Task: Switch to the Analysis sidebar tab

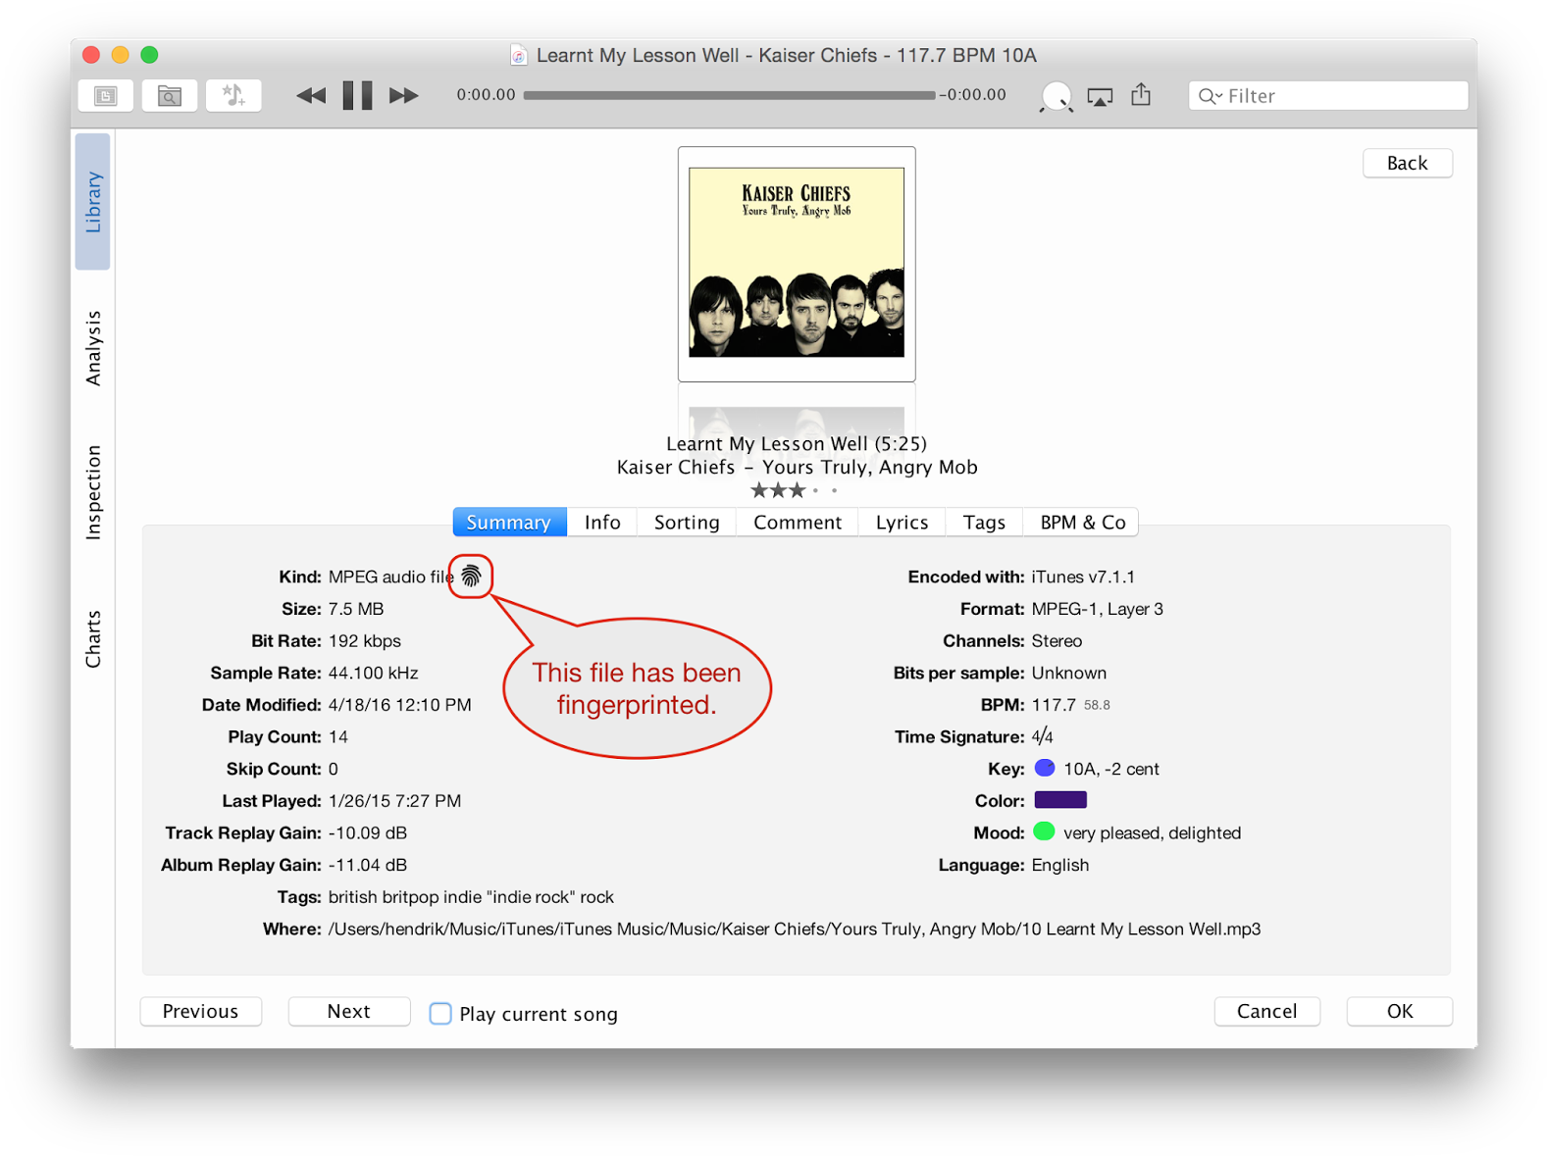Action: coord(93,348)
